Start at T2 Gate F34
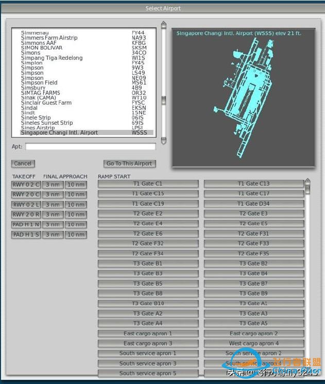This screenshot has height=384, width=325. click(148, 254)
